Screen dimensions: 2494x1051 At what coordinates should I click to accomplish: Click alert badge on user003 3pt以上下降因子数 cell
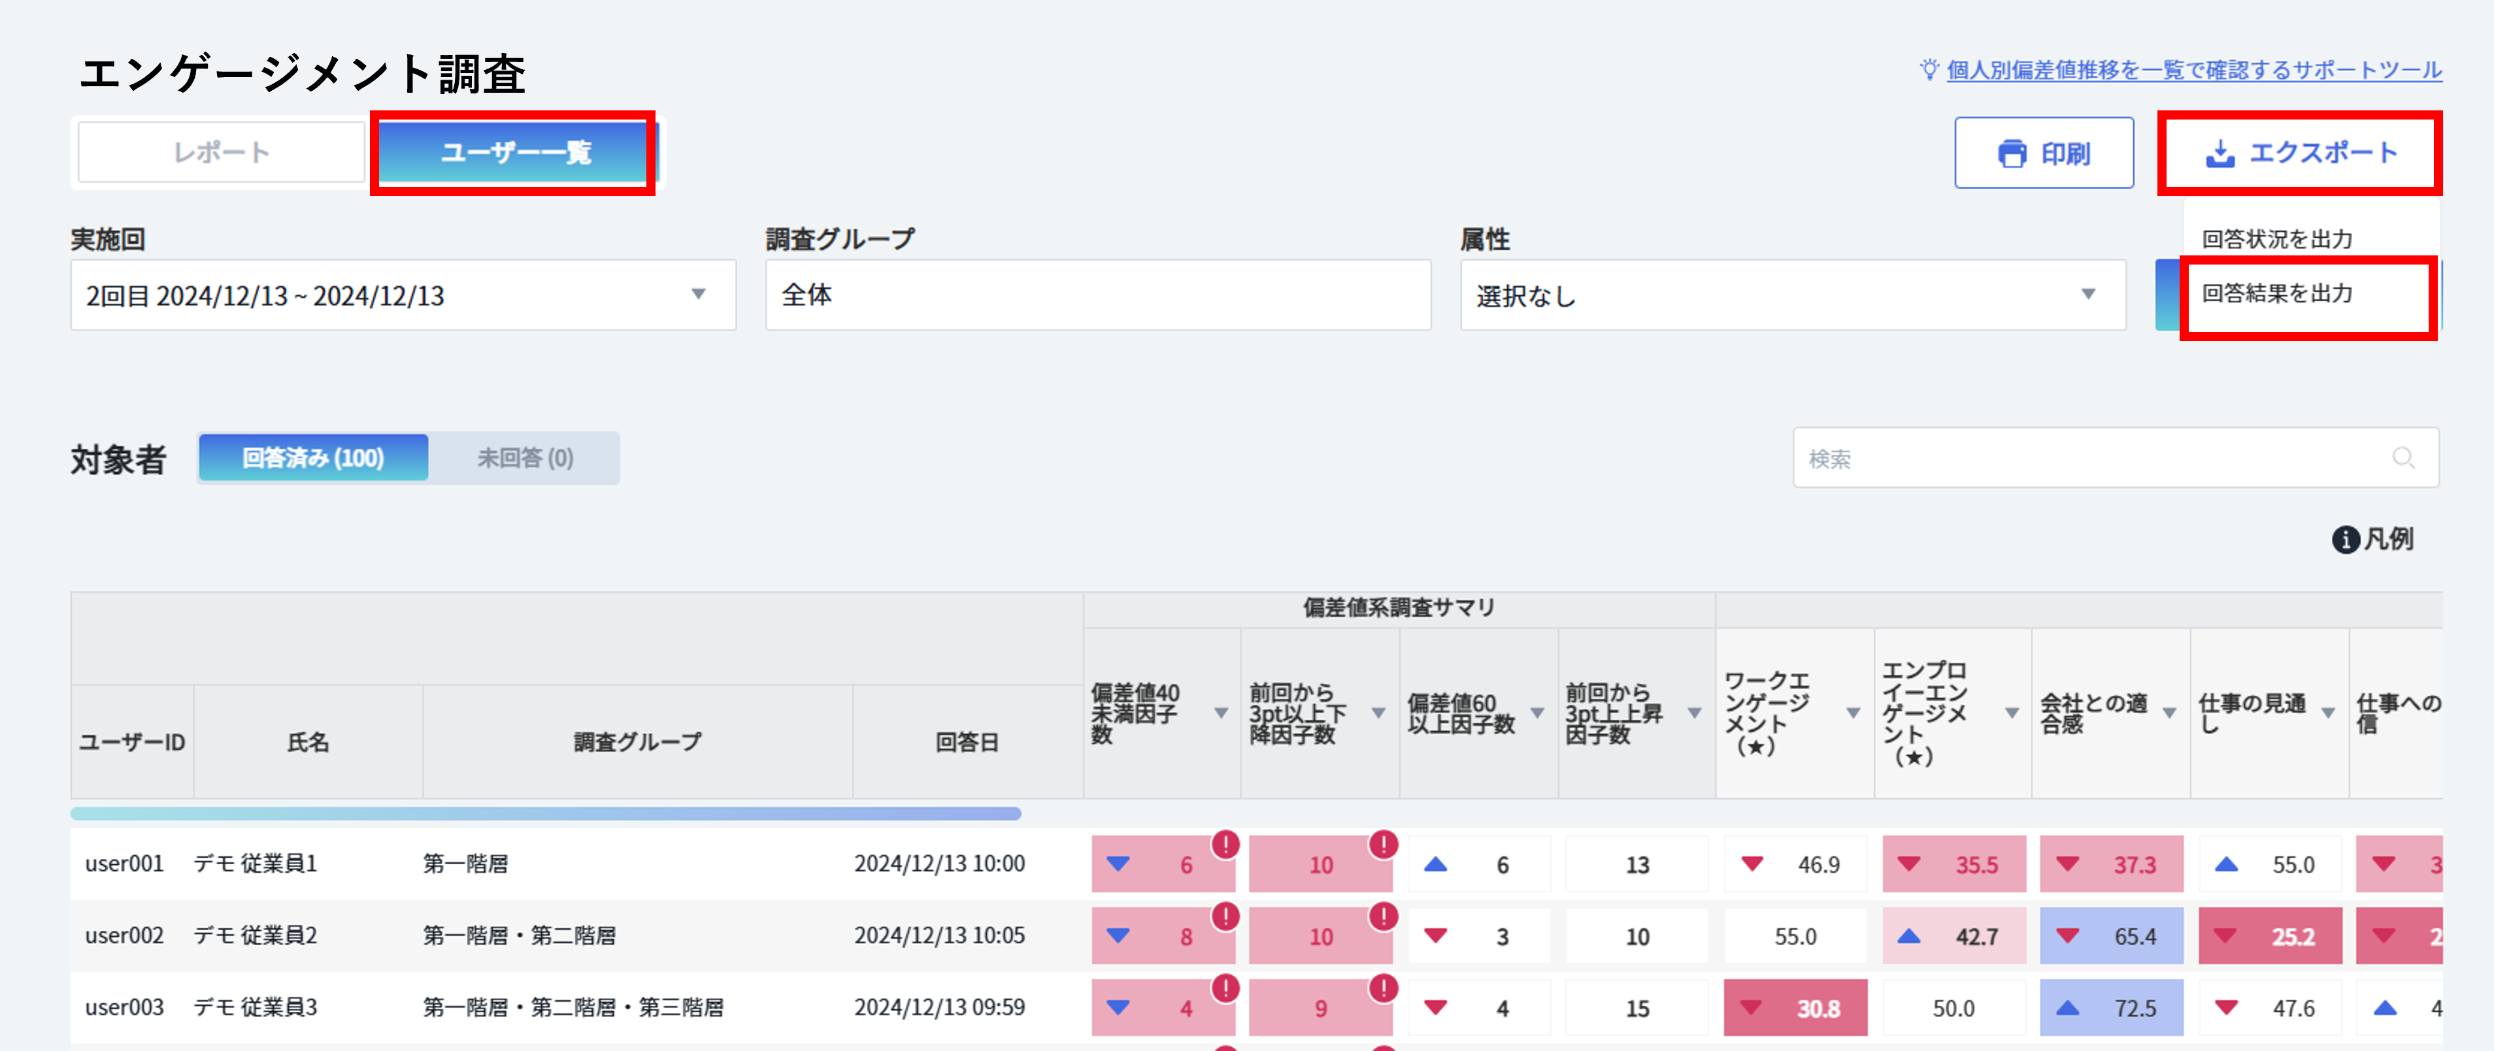click(1384, 988)
